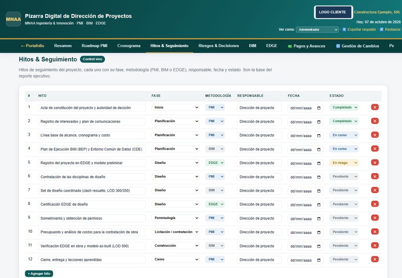
Task: Open Metodología BIM dropdown for hito 11
Action: (215, 246)
